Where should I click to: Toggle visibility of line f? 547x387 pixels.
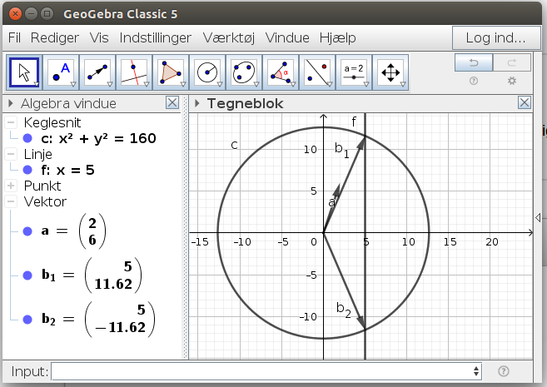(27, 170)
